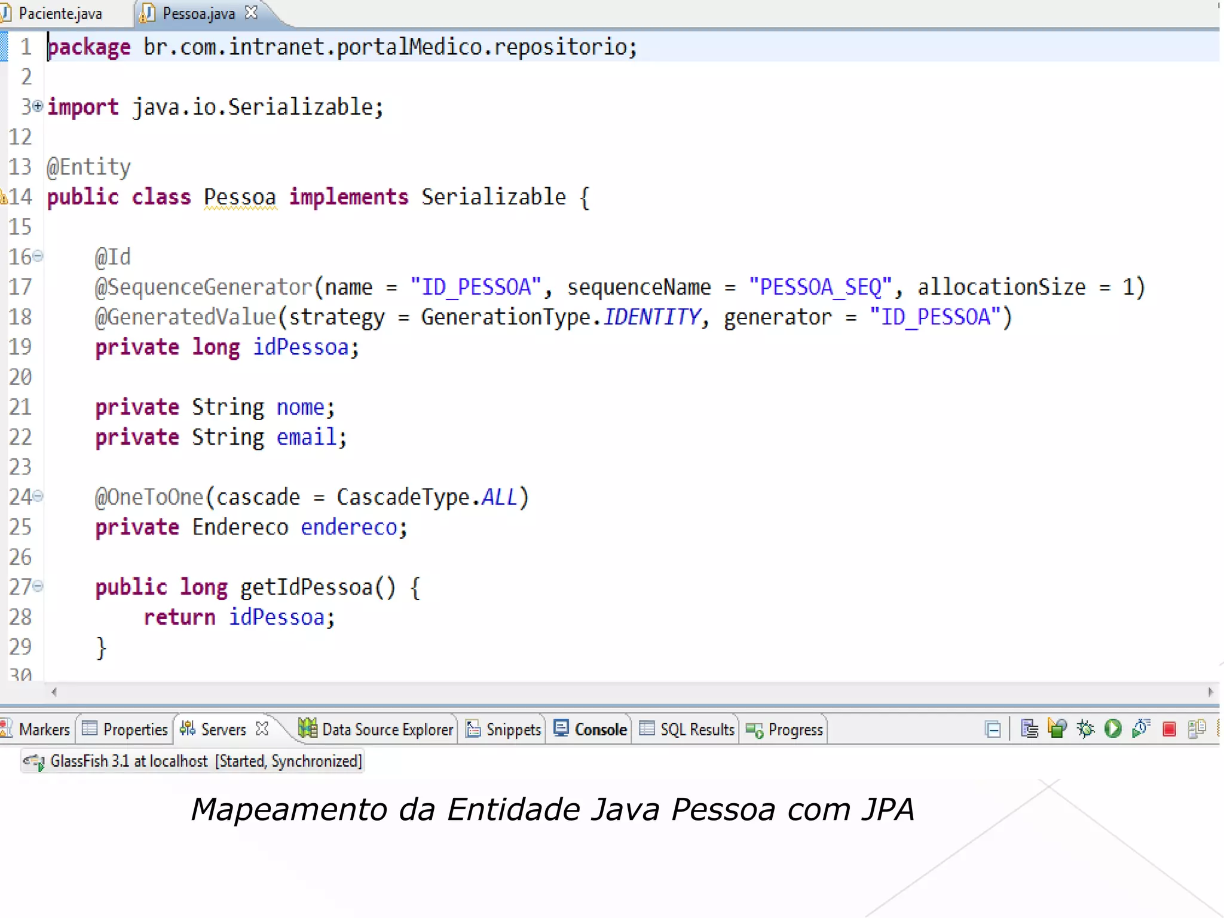
Task: Collapse the @Id annotation block at line 16
Action: [38, 256]
